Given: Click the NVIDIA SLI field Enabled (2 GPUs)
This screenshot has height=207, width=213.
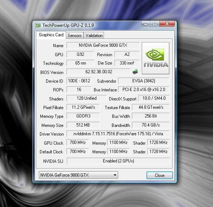Looking at the screenshot, I should 118,161.
